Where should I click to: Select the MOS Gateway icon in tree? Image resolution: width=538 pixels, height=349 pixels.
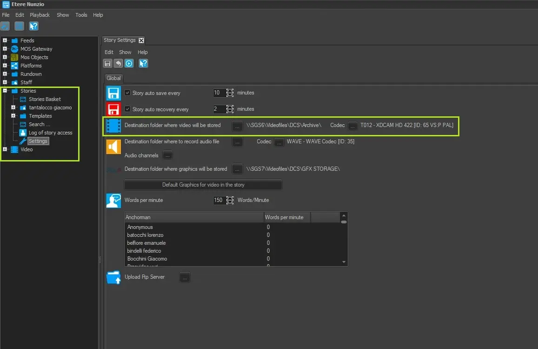[14, 49]
